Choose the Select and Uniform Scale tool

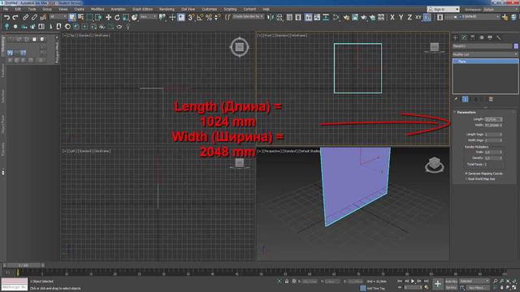point(126,17)
